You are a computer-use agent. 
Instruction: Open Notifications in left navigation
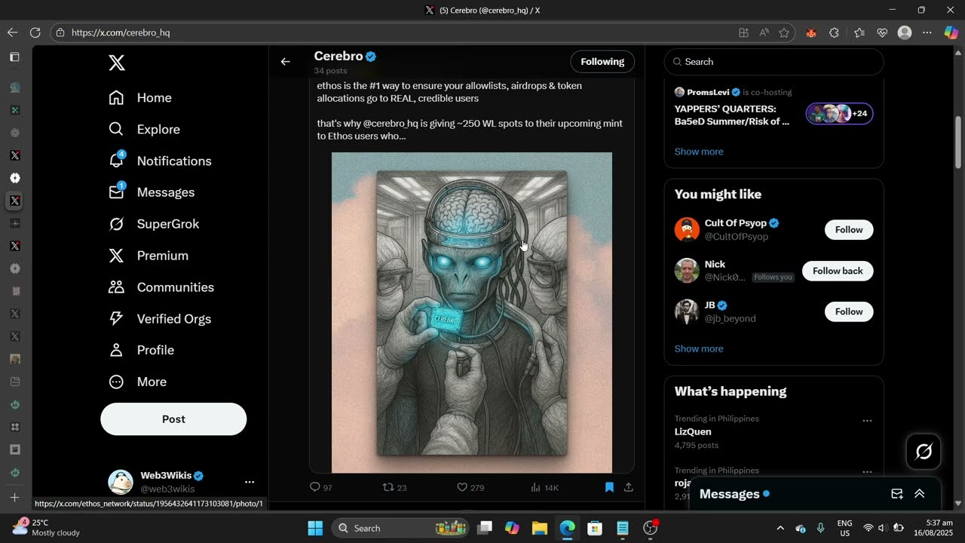160,161
